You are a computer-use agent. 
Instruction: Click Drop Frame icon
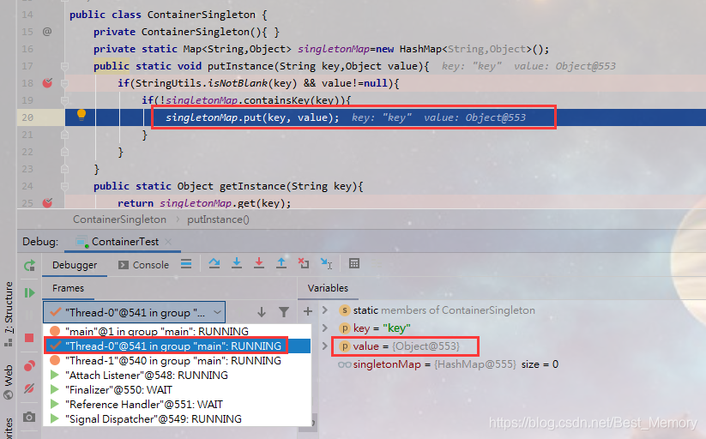click(304, 263)
